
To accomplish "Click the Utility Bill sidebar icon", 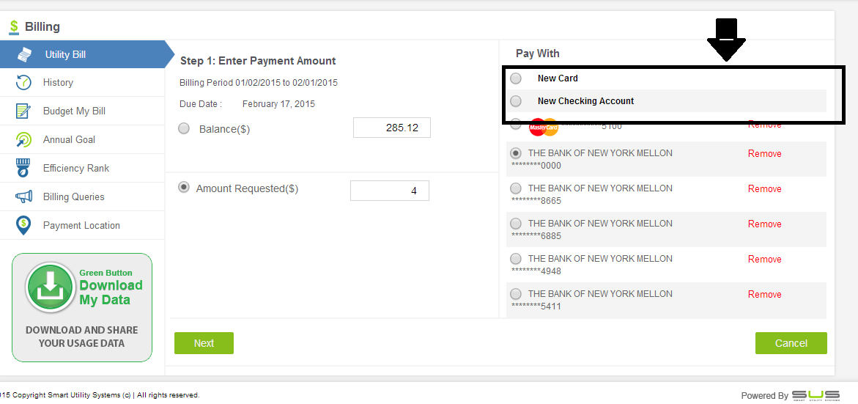I will (x=24, y=54).
